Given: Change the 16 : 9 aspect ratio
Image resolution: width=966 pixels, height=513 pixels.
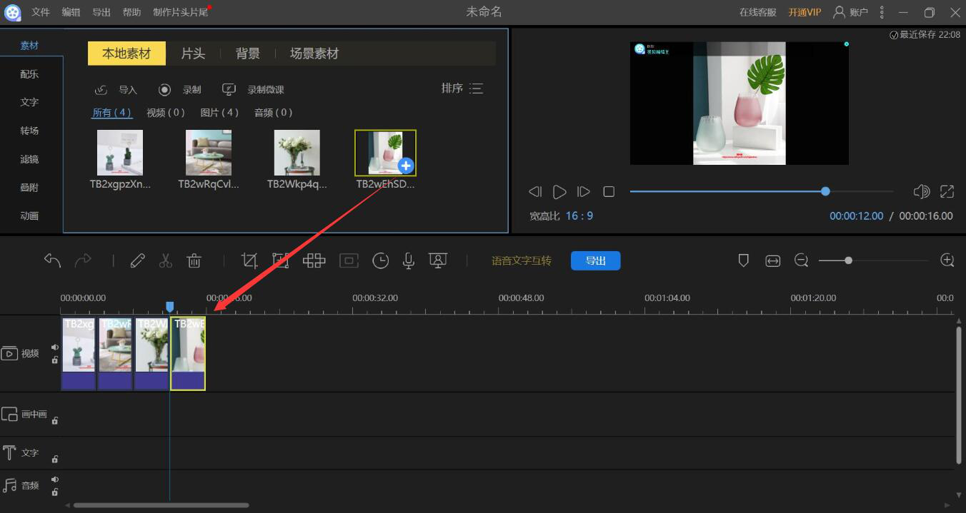Looking at the screenshot, I should click(579, 215).
